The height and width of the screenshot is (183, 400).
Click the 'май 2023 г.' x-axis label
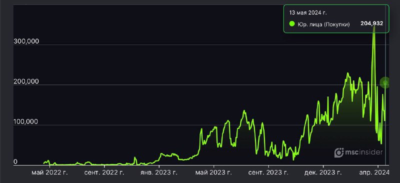(214, 173)
